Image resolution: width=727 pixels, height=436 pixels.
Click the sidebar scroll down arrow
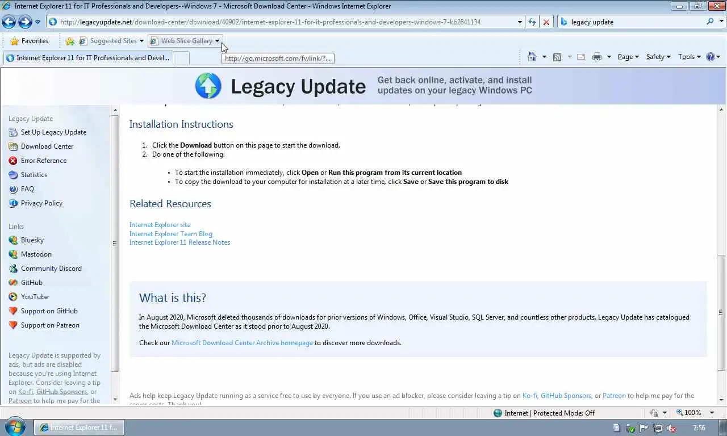click(x=115, y=400)
